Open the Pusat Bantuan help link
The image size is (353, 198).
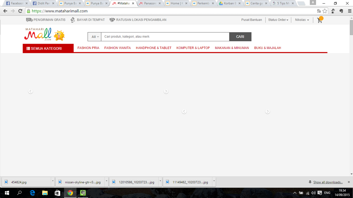252,20
